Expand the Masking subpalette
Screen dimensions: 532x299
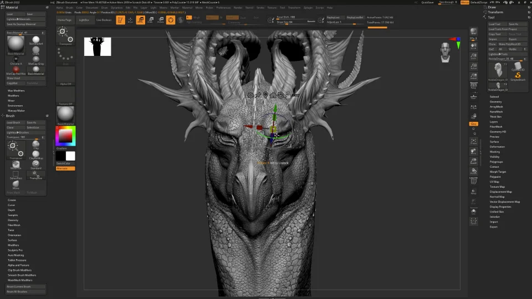coord(495,152)
